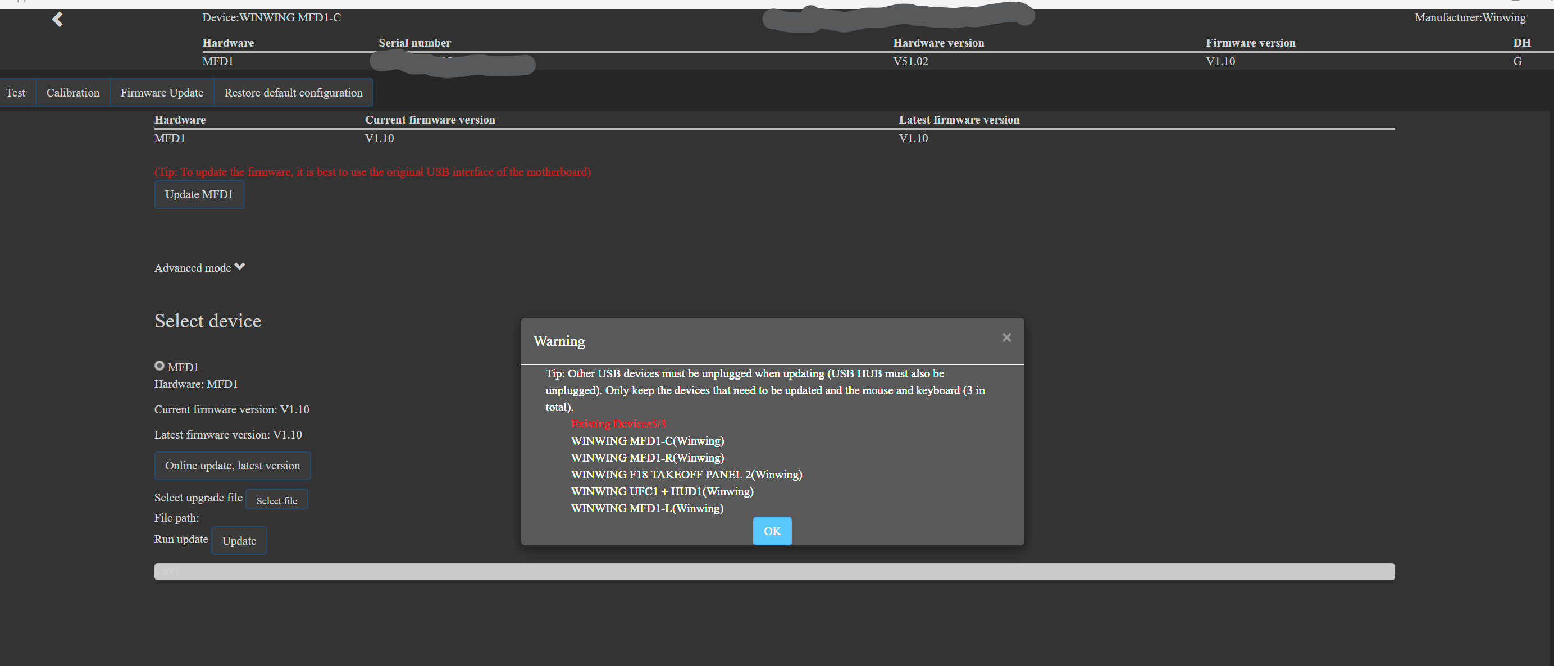The width and height of the screenshot is (1554, 666).
Task: Go back using the arrow icon
Action: (57, 20)
